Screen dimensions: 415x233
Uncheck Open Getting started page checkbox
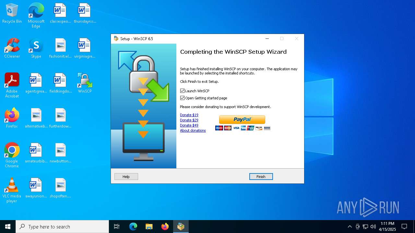click(182, 98)
